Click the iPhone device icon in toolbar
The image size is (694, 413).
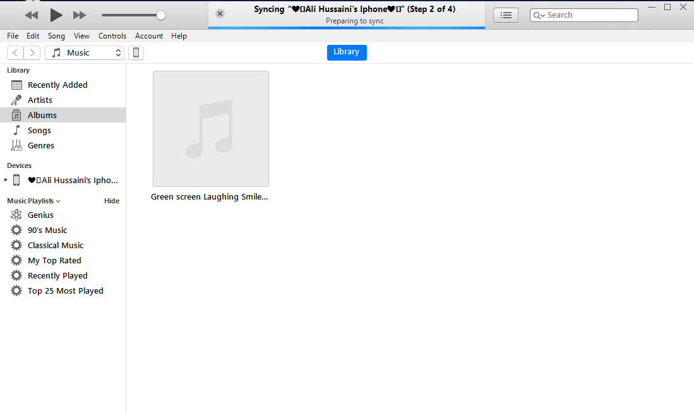136,53
